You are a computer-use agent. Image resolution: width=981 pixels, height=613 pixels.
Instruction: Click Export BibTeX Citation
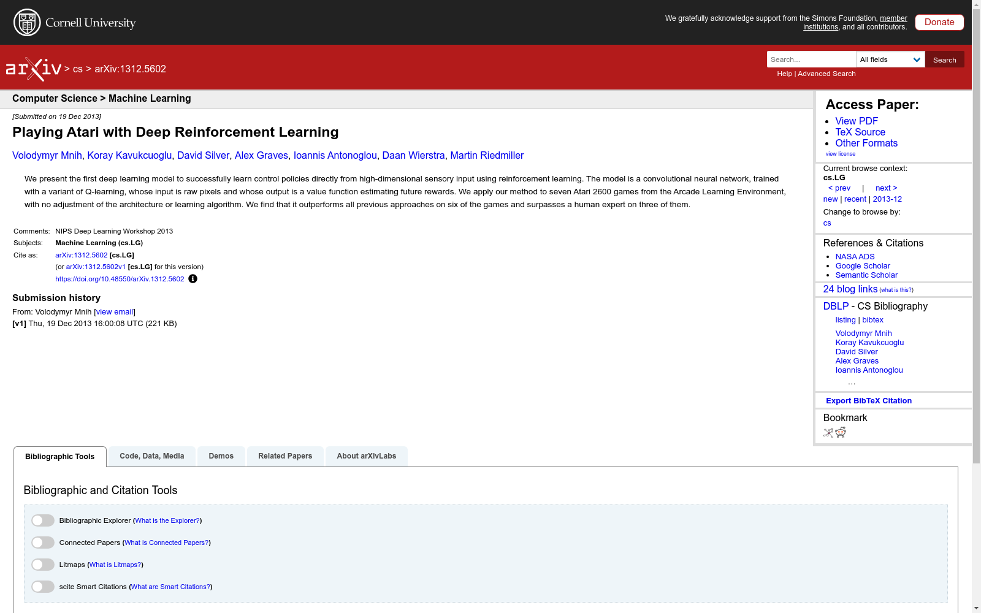[x=869, y=401]
